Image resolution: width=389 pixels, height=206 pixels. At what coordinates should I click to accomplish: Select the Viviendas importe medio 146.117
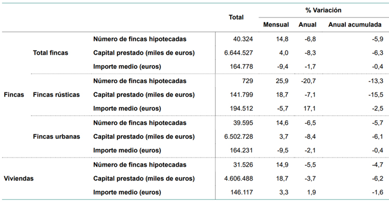click(x=241, y=192)
